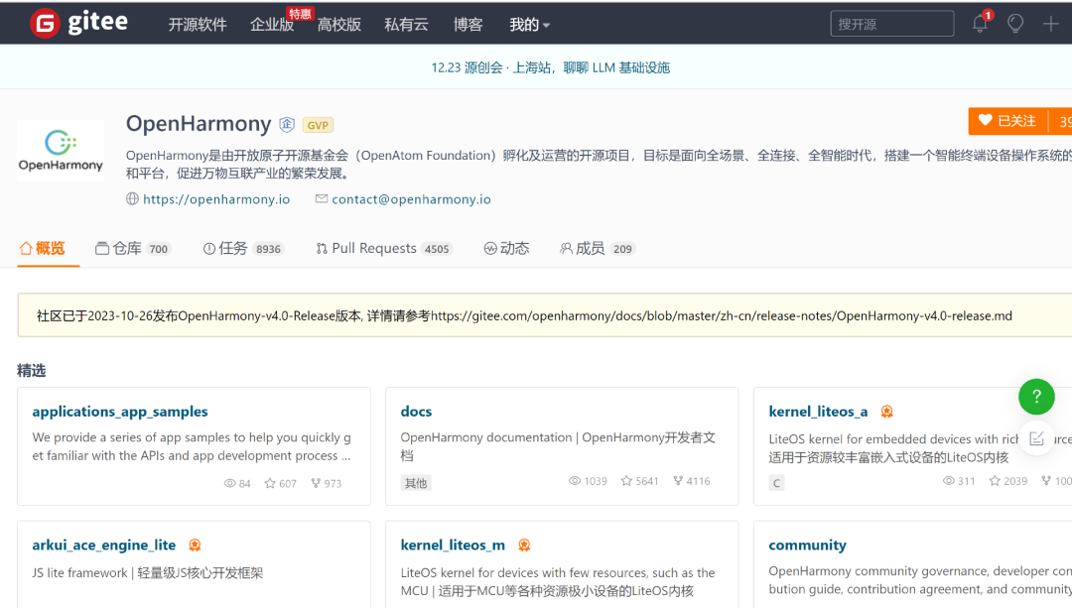Click the plus icon to create new

pos(1051,24)
